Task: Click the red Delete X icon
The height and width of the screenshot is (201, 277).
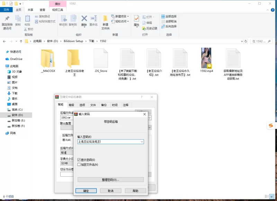Action: pyautogui.click(x=84, y=18)
